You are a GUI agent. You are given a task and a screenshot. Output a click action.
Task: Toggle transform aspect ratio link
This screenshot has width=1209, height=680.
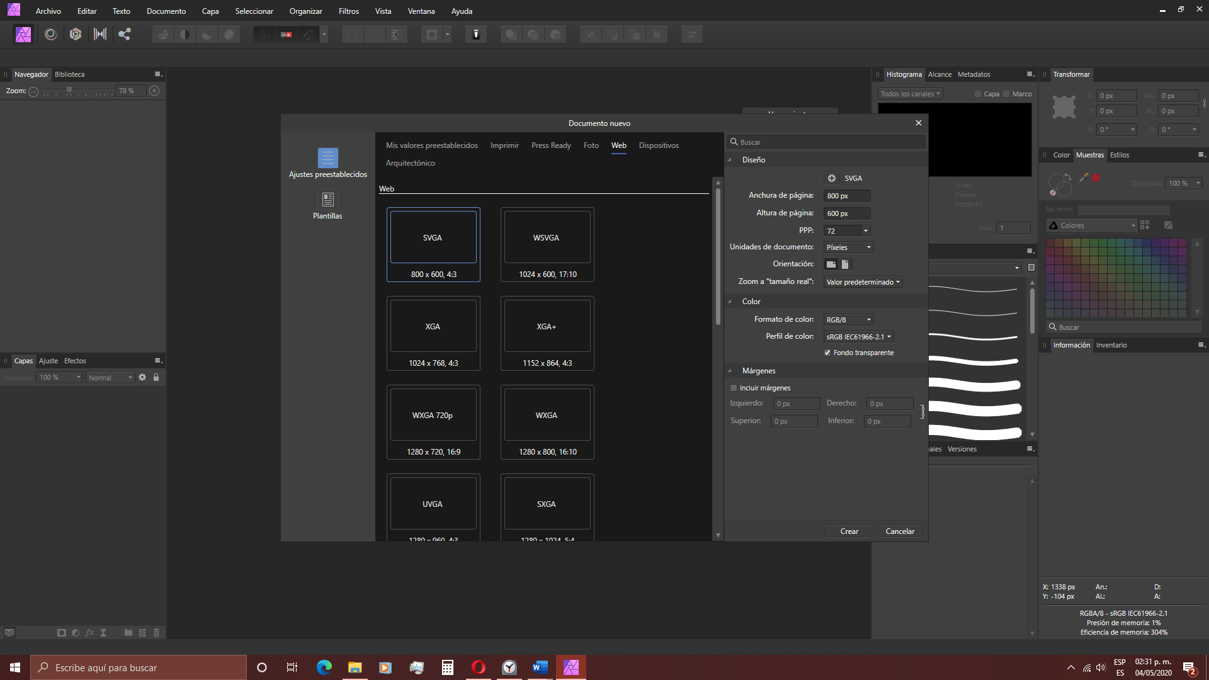(1204, 103)
